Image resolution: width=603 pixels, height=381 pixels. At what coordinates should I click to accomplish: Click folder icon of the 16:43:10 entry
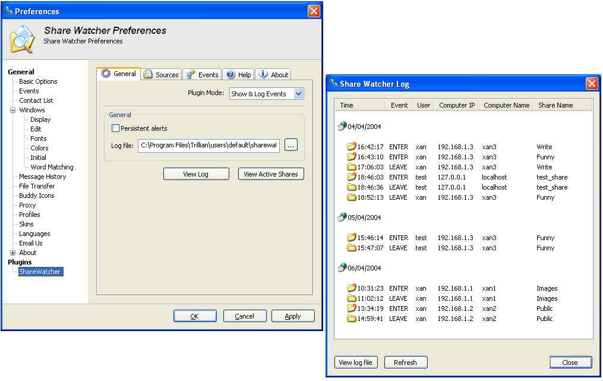(x=351, y=156)
